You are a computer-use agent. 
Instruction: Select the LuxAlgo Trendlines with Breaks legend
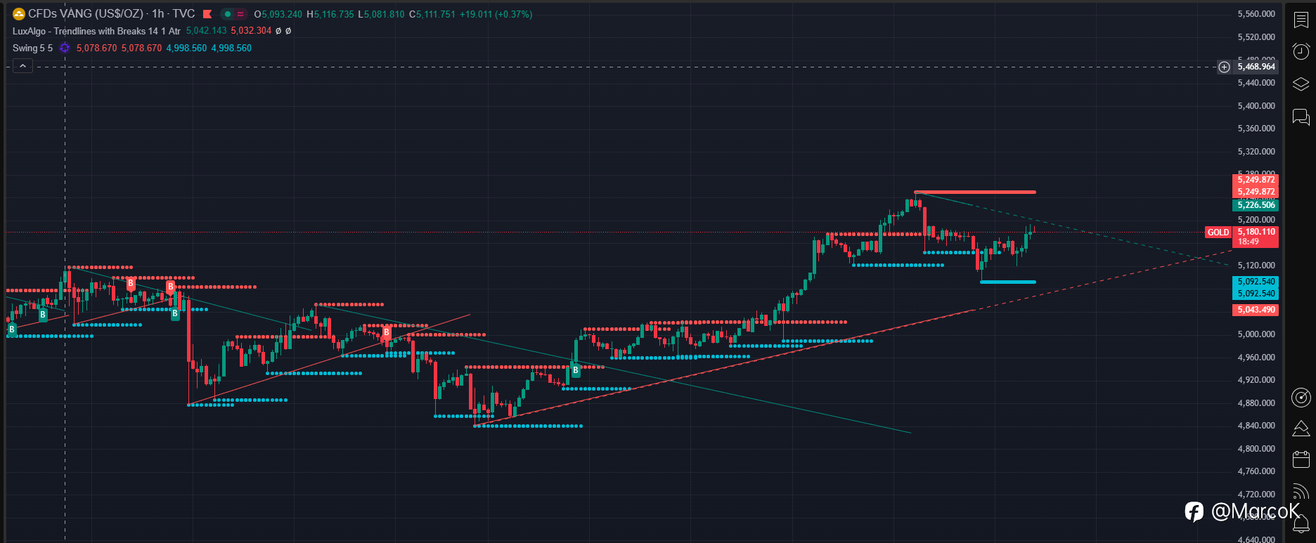click(96, 31)
